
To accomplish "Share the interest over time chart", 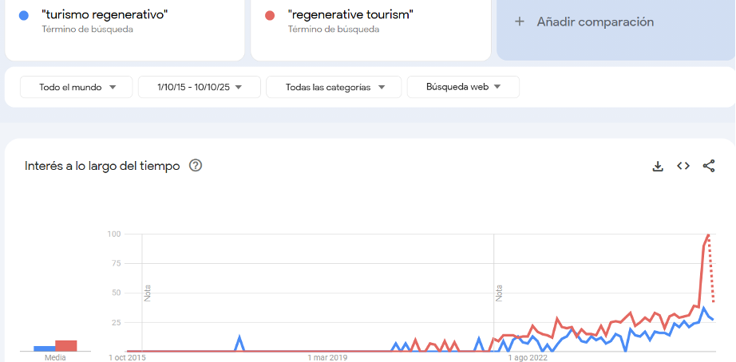I will pos(709,166).
